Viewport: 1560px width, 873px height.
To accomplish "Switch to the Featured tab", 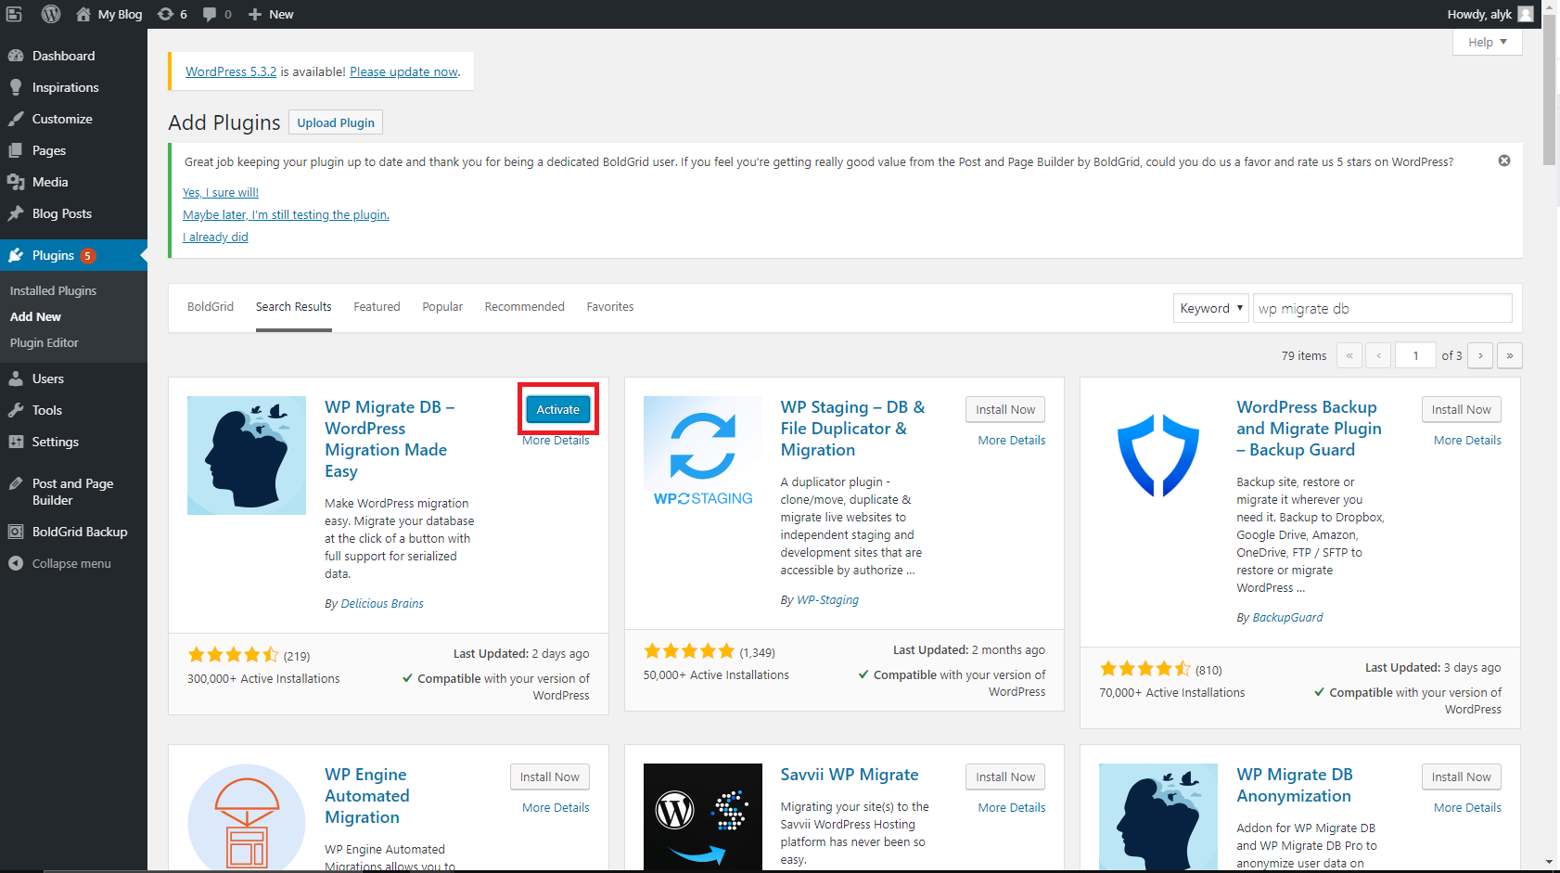I will [377, 306].
